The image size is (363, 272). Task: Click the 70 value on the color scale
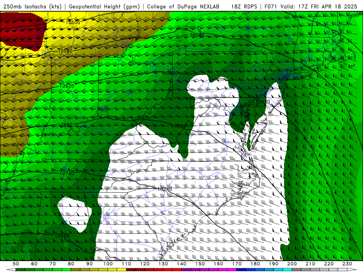point(53,264)
